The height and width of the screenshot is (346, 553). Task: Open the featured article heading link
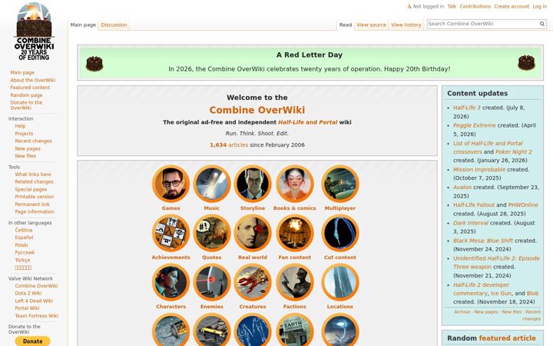click(507, 338)
